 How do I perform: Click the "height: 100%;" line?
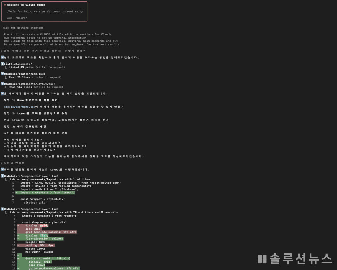[36, 242]
